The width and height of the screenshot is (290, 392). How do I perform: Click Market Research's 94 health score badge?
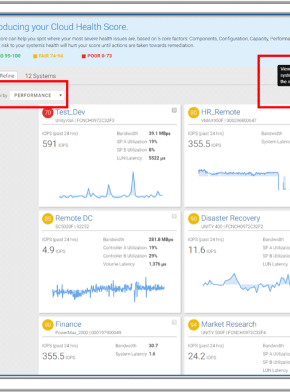193,324
